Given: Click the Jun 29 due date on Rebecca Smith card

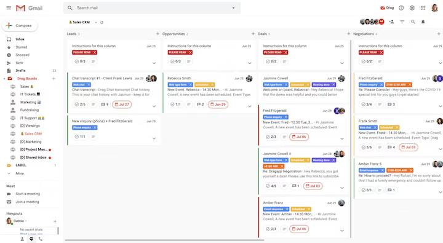Looking at the screenshot, I should click(x=218, y=105).
